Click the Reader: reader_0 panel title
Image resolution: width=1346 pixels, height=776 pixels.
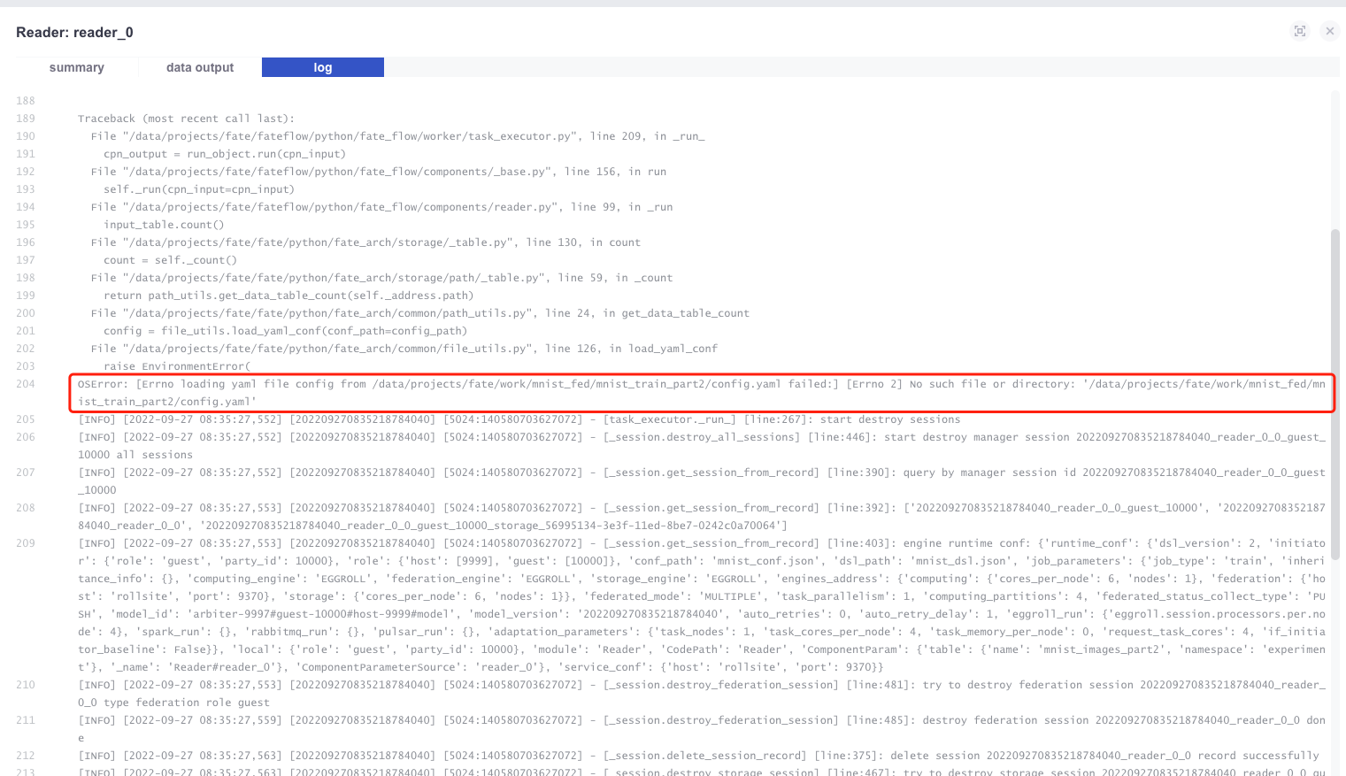[74, 33]
